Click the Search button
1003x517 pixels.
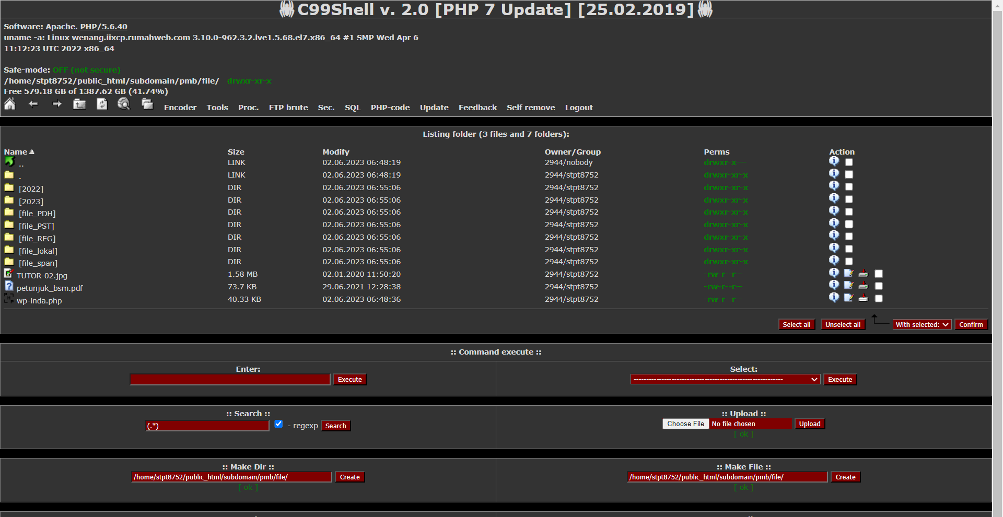click(x=335, y=426)
